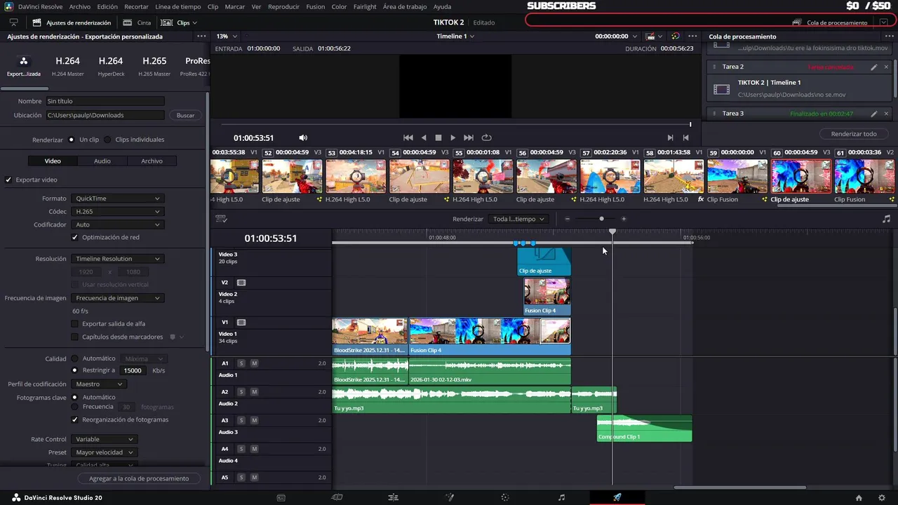Remove Tarea 2 with its X icon
The height and width of the screenshot is (505, 898).
pos(886,67)
